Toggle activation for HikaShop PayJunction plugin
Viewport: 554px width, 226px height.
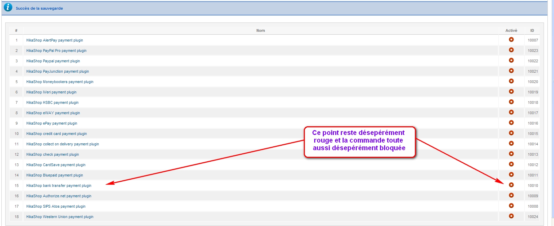[x=511, y=71]
